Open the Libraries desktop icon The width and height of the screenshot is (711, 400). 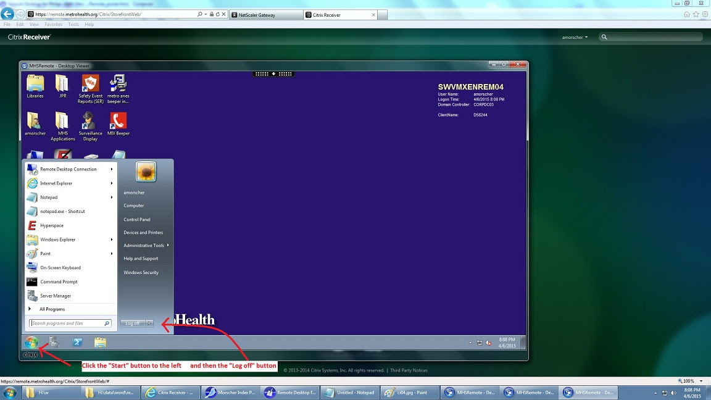35,86
